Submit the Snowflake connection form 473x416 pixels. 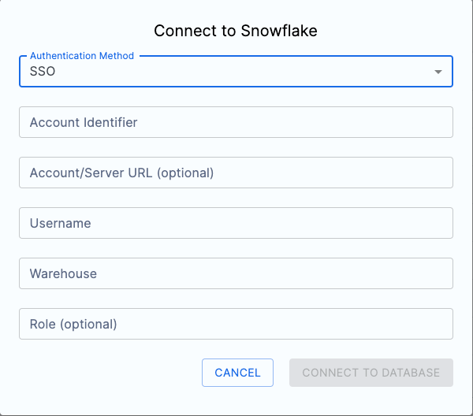pyautogui.click(x=371, y=373)
